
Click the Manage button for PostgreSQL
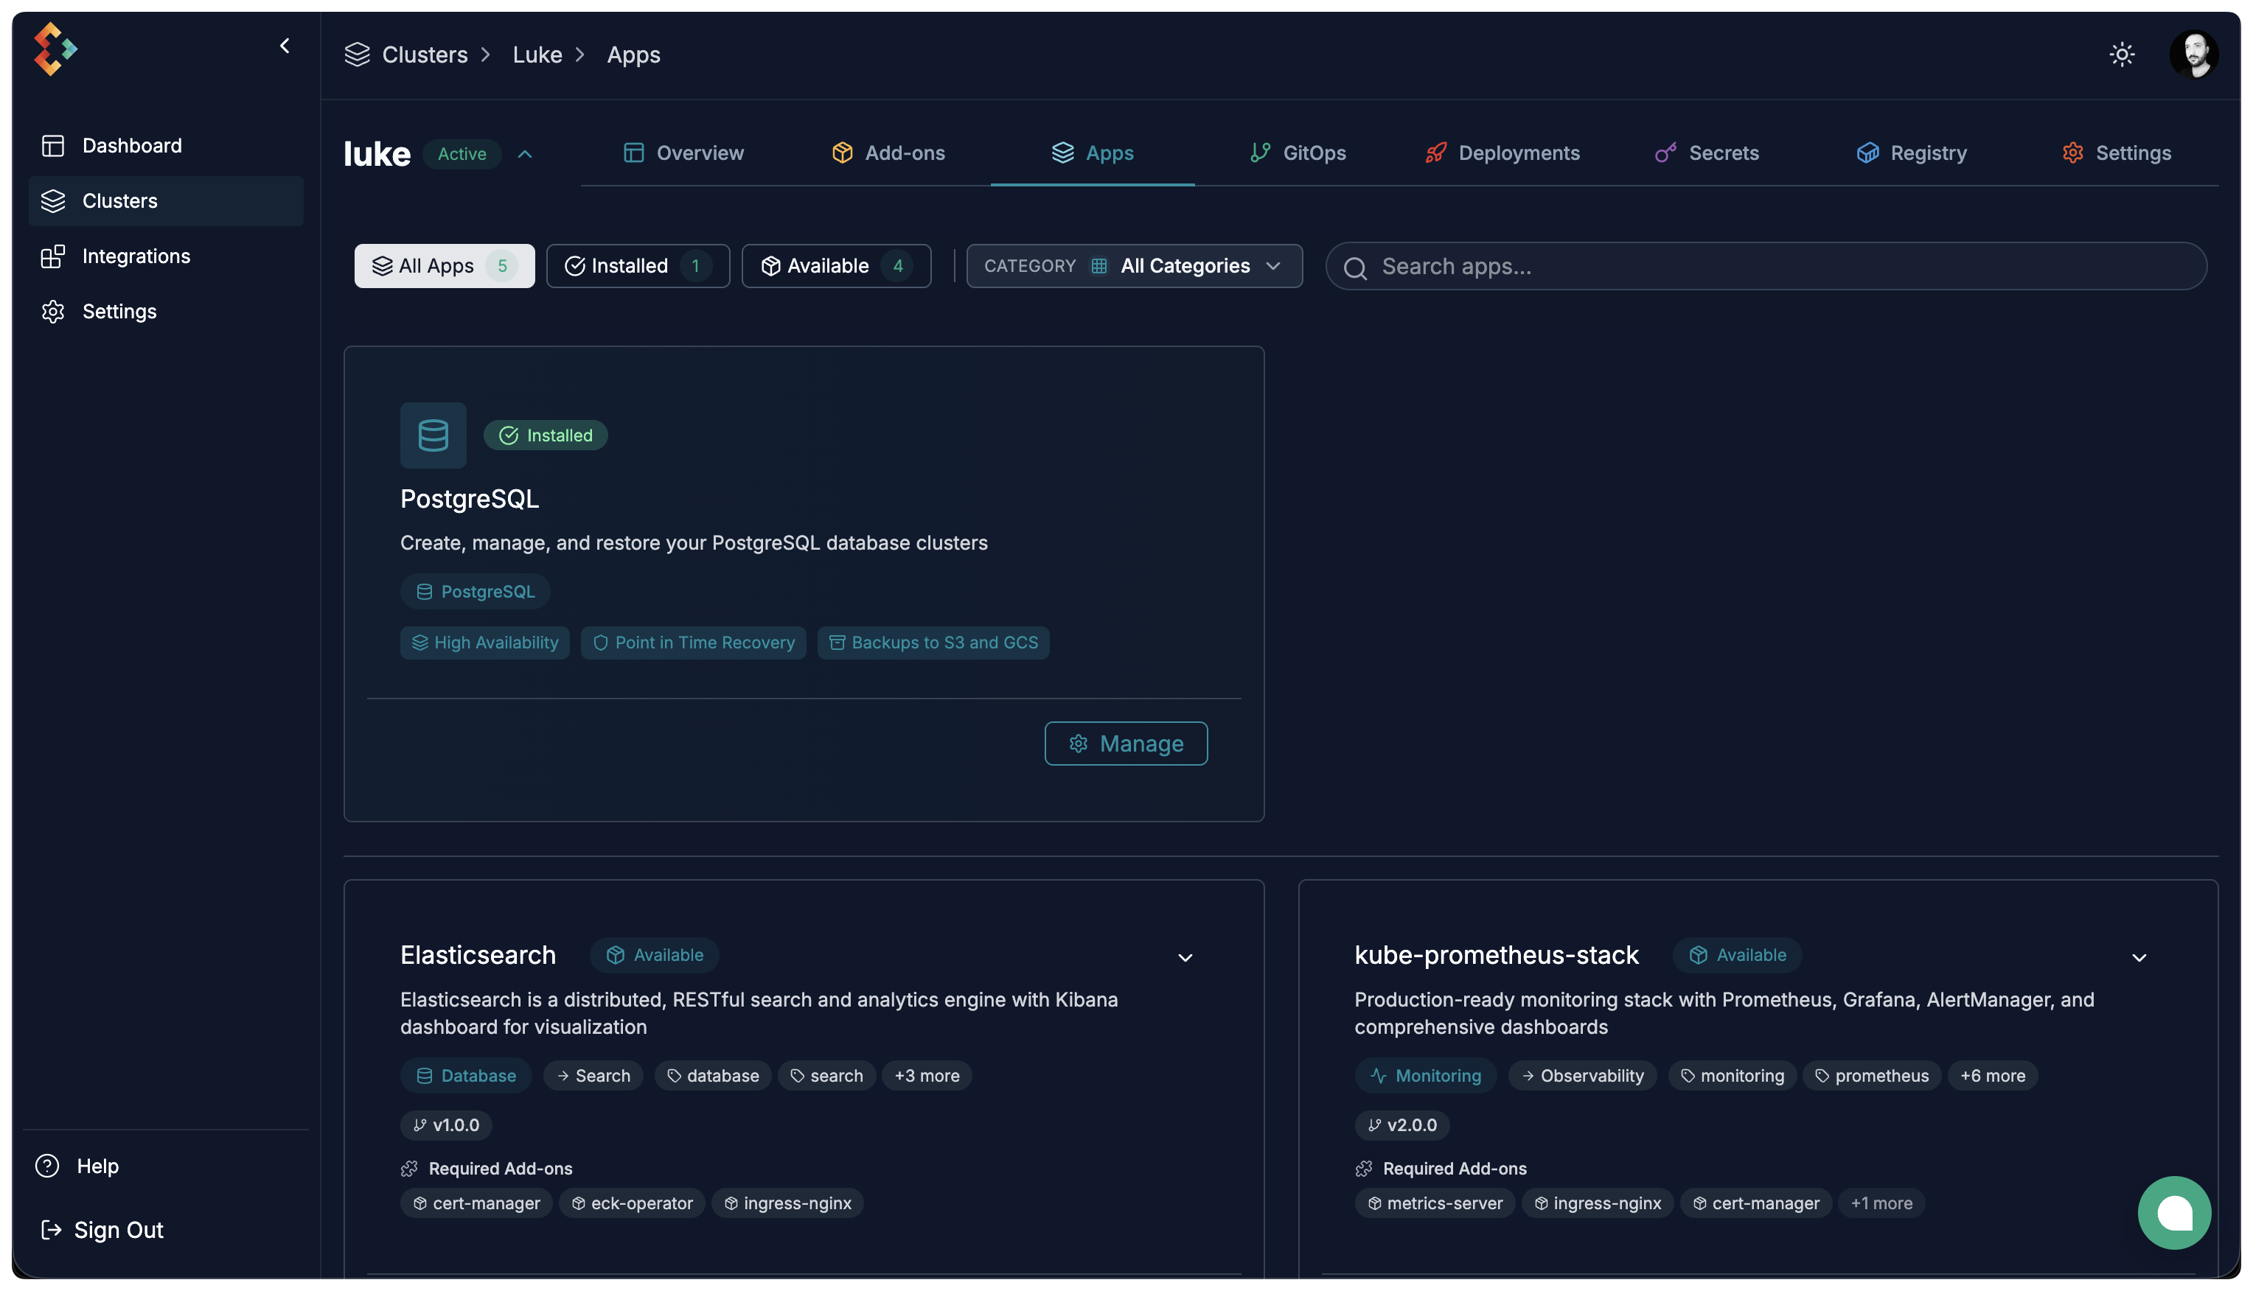[x=1126, y=743]
